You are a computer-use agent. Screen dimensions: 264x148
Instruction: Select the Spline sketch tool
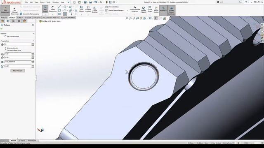coord(71,7)
